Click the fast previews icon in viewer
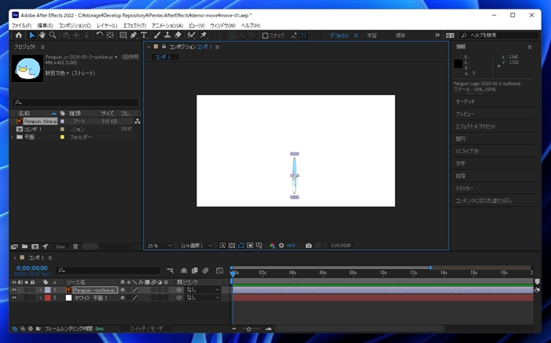The image size is (551, 343). tap(223, 246)
